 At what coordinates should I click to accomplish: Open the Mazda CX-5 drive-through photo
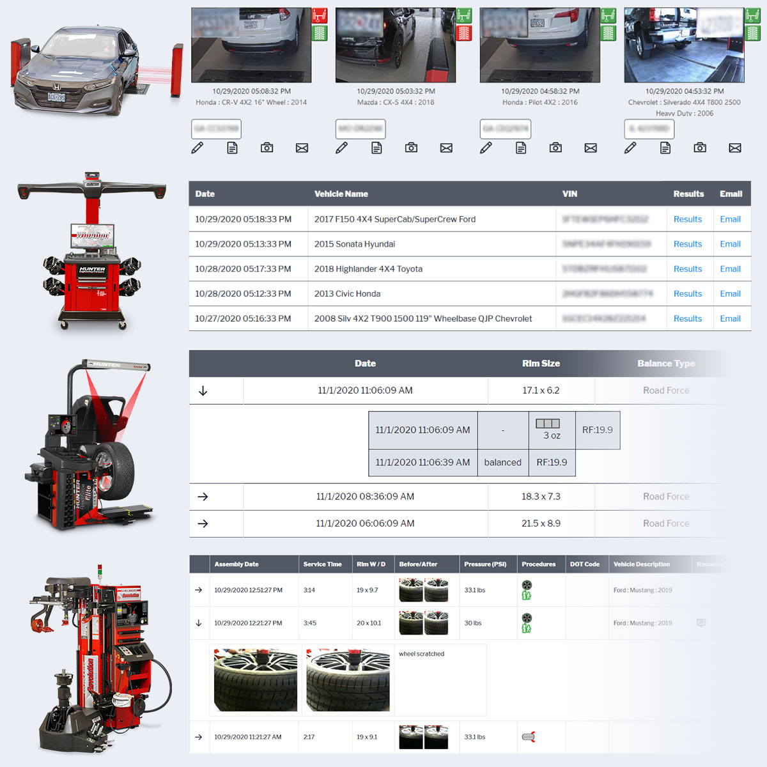[396, 45]
